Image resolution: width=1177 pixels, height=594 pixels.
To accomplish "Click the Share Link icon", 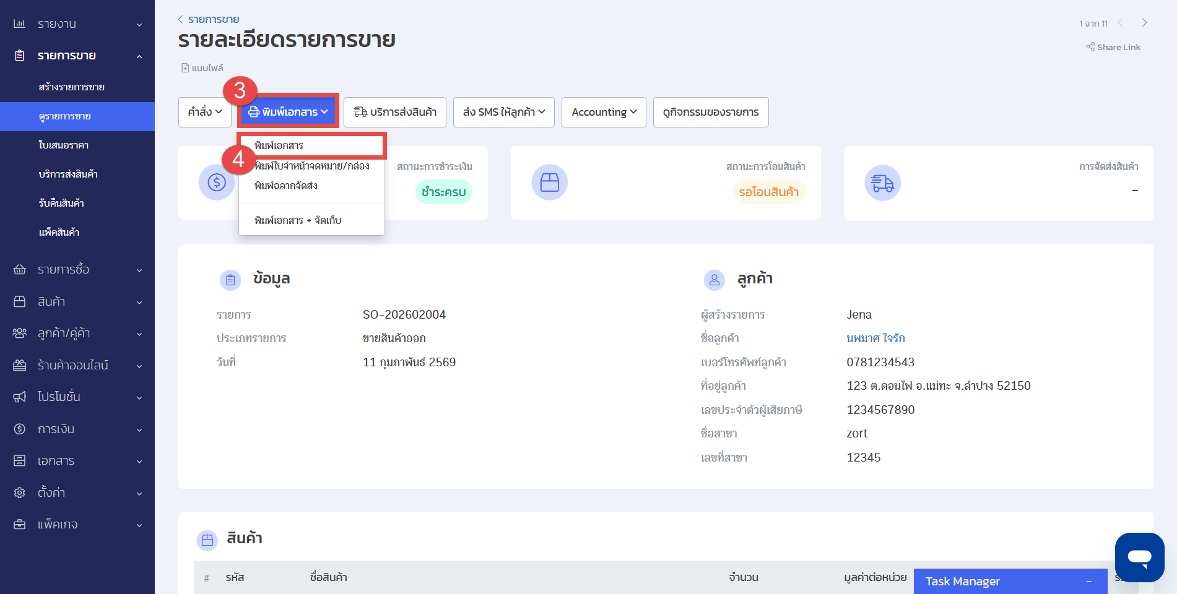I will [1090, 47].
